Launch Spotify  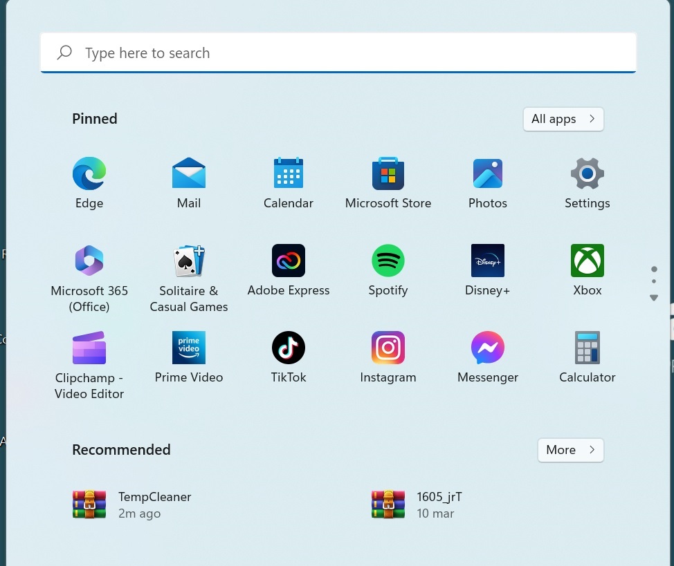(388, 270)
